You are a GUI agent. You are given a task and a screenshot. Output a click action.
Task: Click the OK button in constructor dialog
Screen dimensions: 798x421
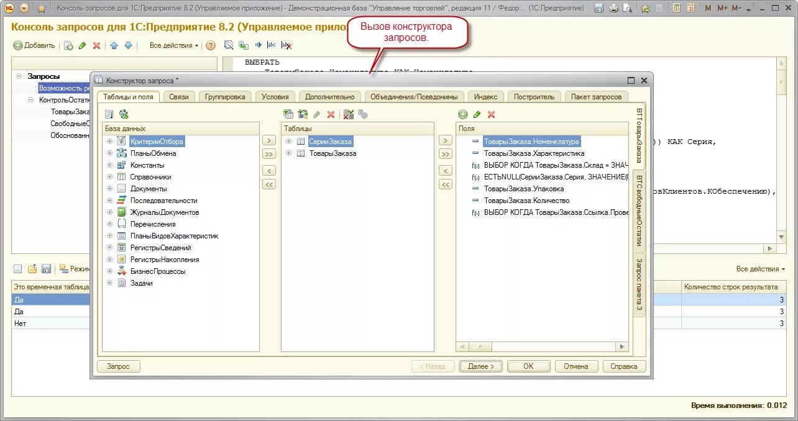point(528,366)
